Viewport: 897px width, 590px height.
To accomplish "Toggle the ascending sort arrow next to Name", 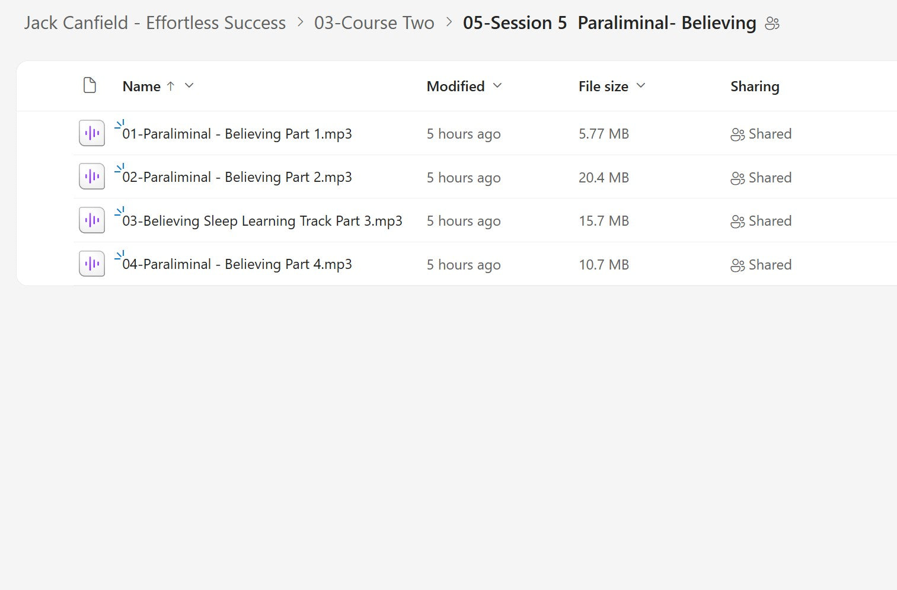I will [170, 86].
